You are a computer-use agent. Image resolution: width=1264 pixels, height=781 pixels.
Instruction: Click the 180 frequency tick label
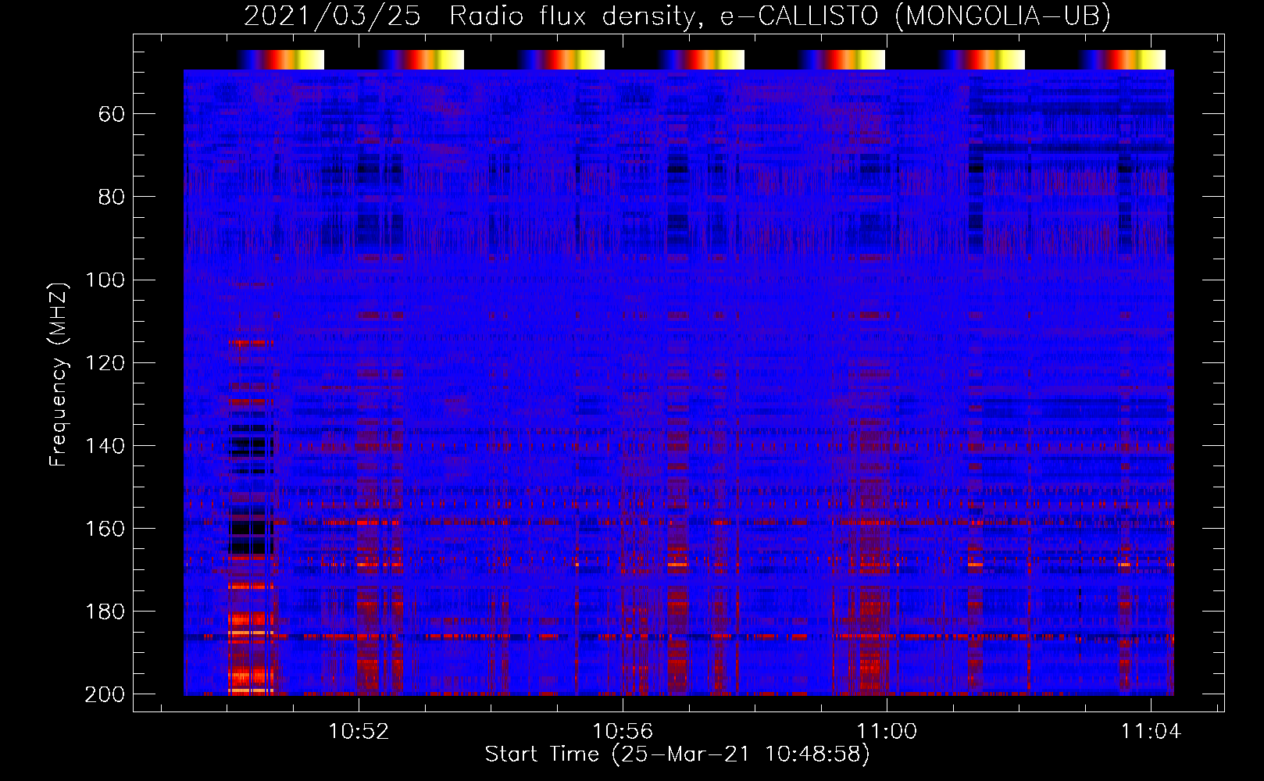[x=105, y=612]
